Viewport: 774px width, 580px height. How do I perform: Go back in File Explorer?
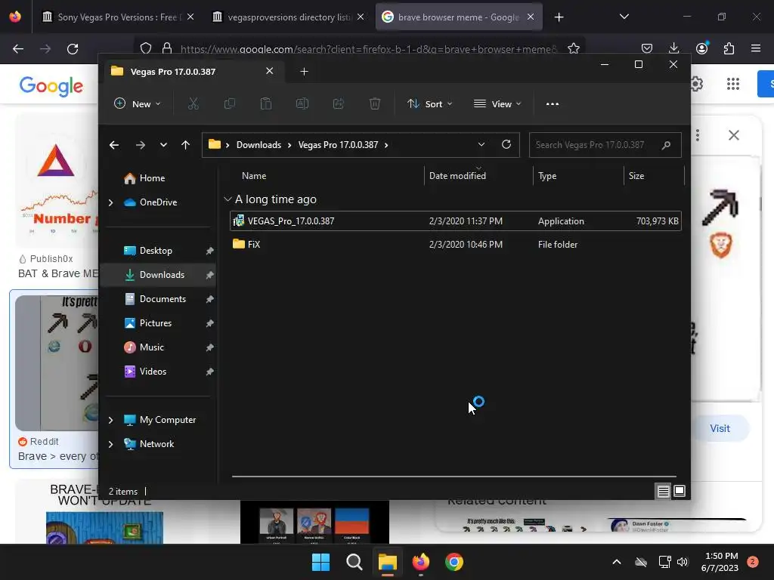click(114, 145)
